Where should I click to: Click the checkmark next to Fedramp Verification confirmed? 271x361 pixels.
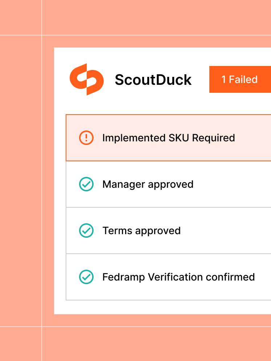click(x=86, y=277)
